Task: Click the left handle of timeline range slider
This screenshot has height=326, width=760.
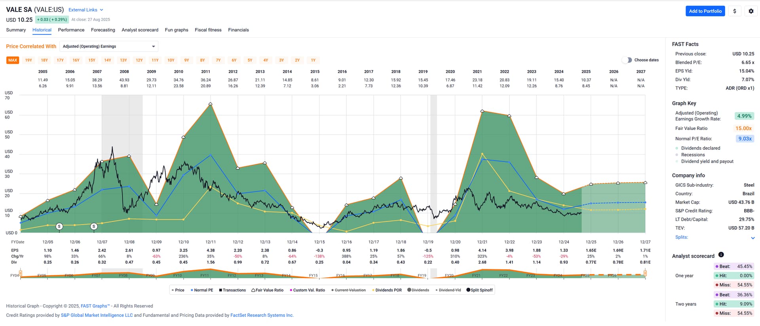Action: (x=21, y=273)
